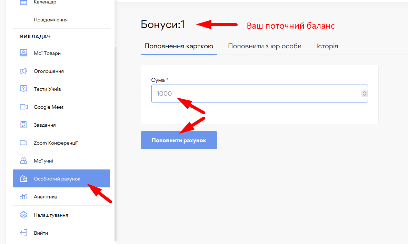Click the Аналітика chart icon

point(23,197)
